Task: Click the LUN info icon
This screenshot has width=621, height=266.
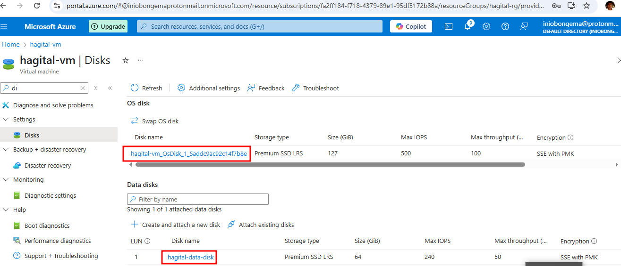Action: coord(147,241)
